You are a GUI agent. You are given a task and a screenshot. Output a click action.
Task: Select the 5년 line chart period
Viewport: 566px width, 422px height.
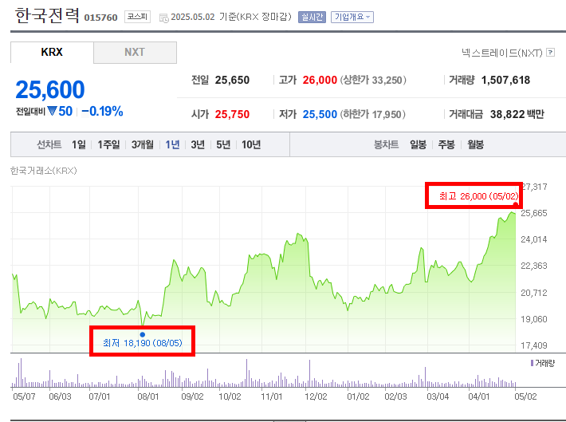pyautogui.click(x=223, y=145)
